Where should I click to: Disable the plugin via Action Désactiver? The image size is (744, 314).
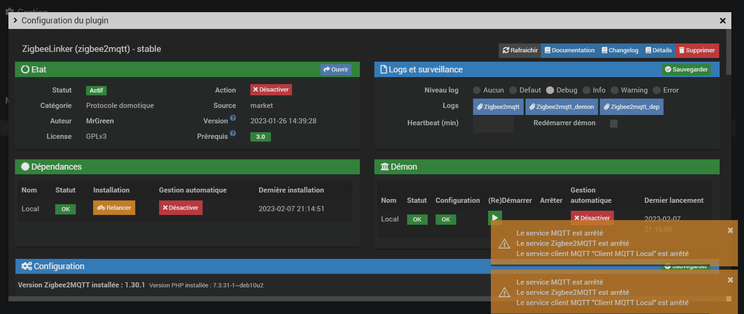click(271, 90)
